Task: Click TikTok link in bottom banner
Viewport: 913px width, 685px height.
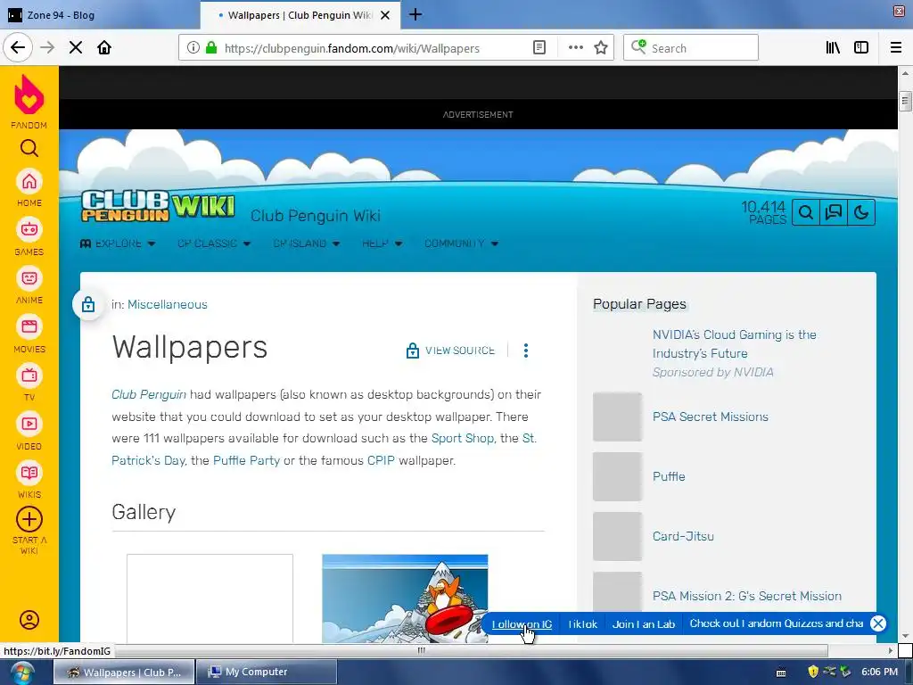Action: coord(582,623)
